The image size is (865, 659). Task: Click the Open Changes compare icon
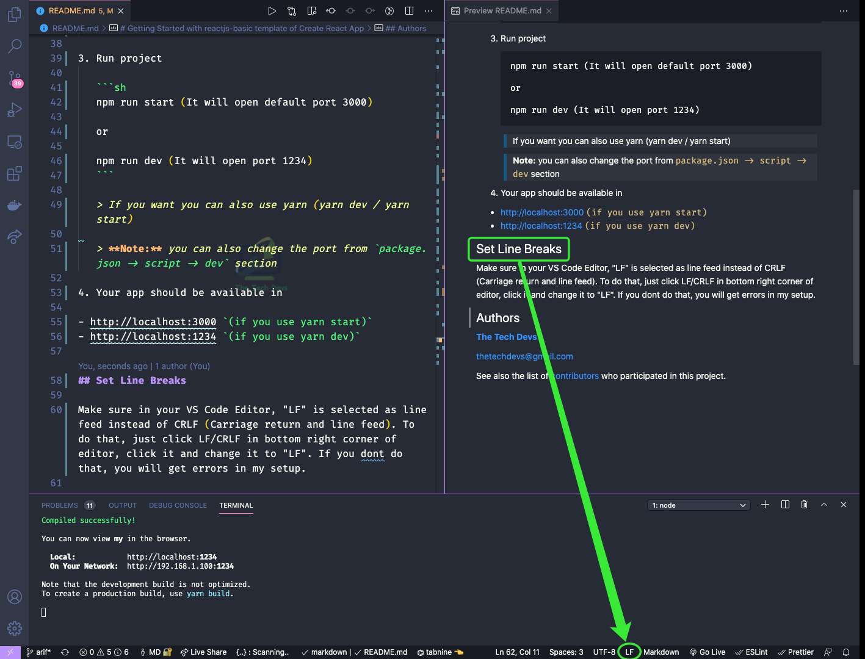(292, 11)
